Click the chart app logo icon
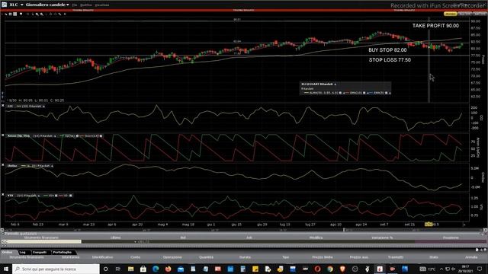The width and height of the screenshot is (488, 274). [x=4, y=5]
